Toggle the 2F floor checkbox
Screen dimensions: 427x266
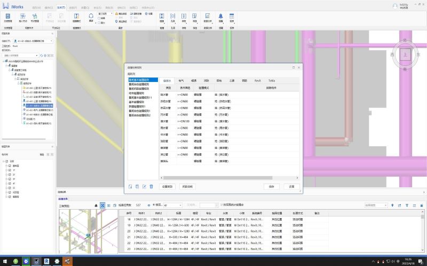coord(10,174)
